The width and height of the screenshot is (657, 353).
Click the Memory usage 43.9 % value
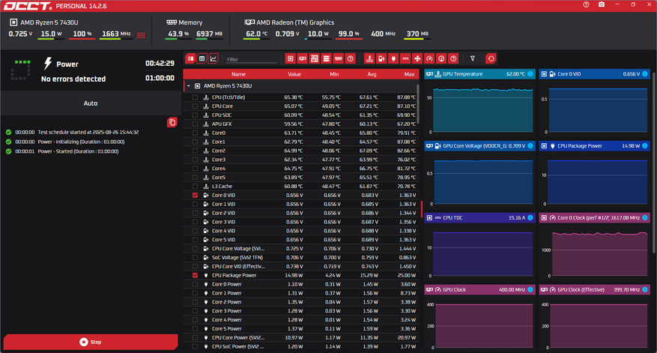178,34
